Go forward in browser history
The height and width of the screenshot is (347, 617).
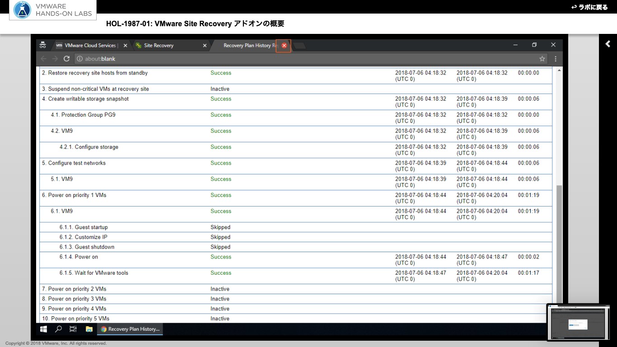coord(55,59)
